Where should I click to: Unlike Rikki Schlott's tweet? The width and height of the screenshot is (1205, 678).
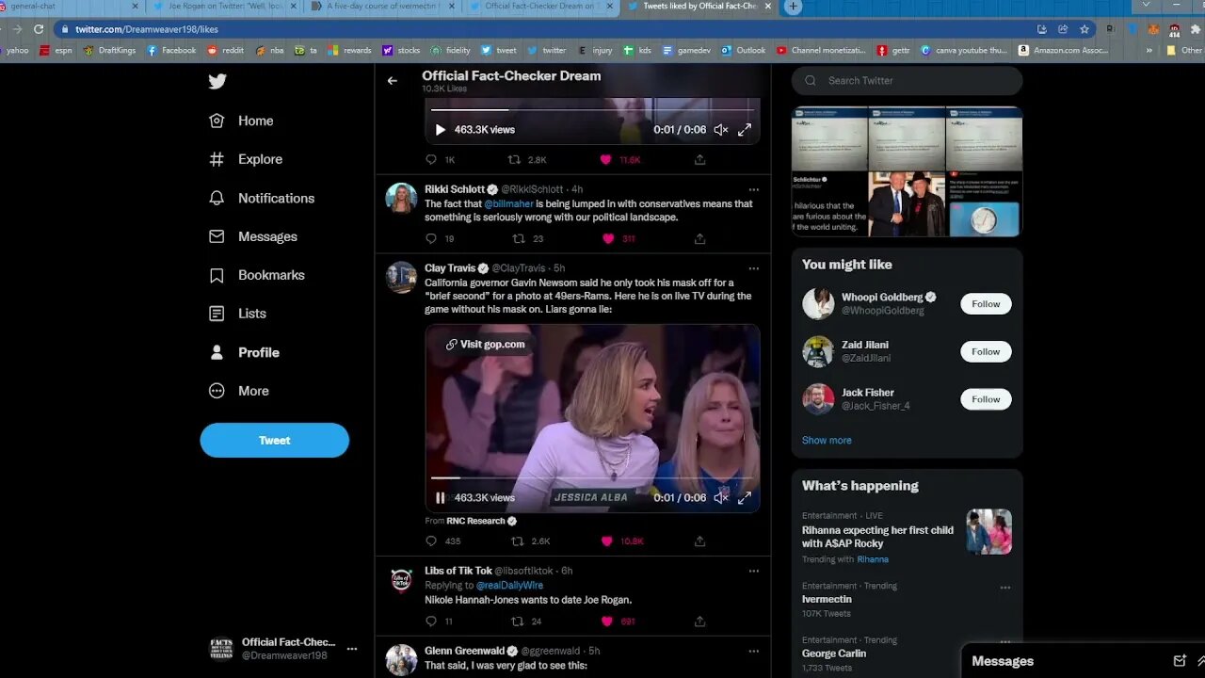[607, 239]
